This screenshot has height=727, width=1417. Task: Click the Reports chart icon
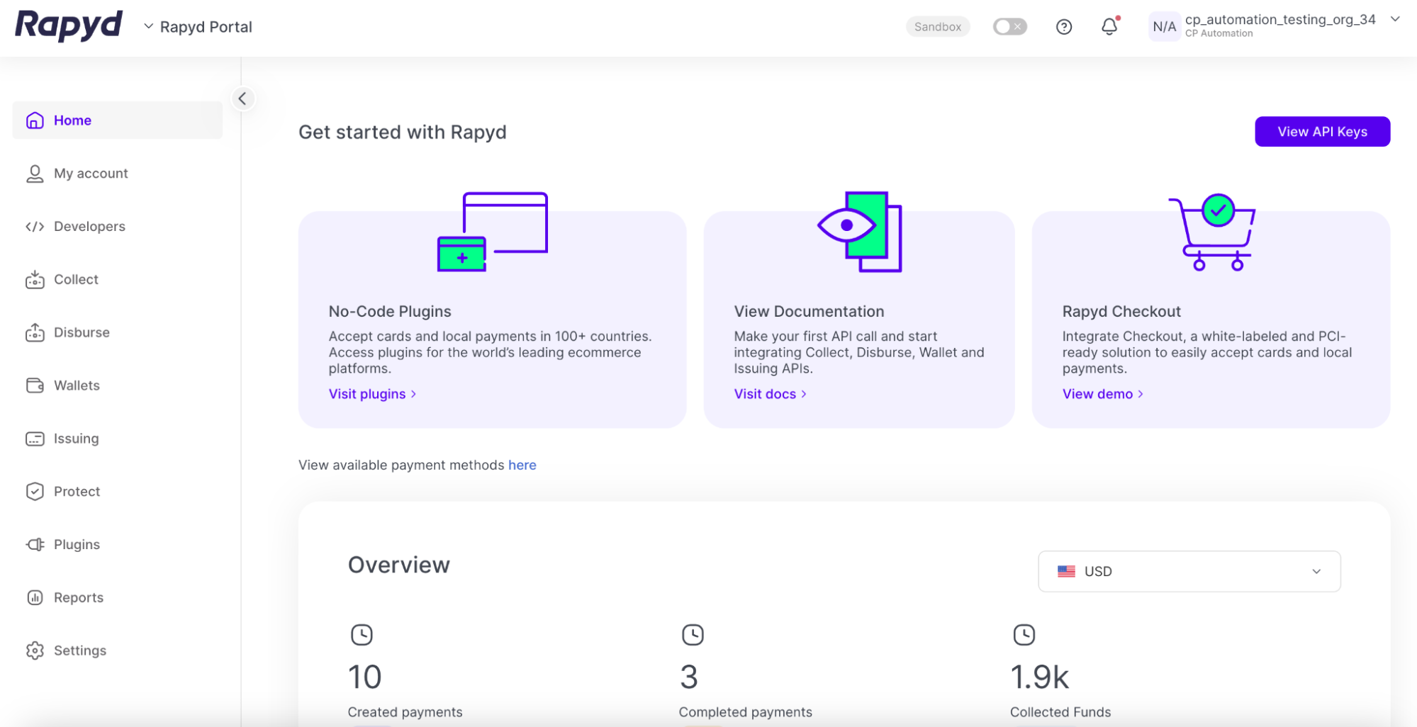[35, 597]
